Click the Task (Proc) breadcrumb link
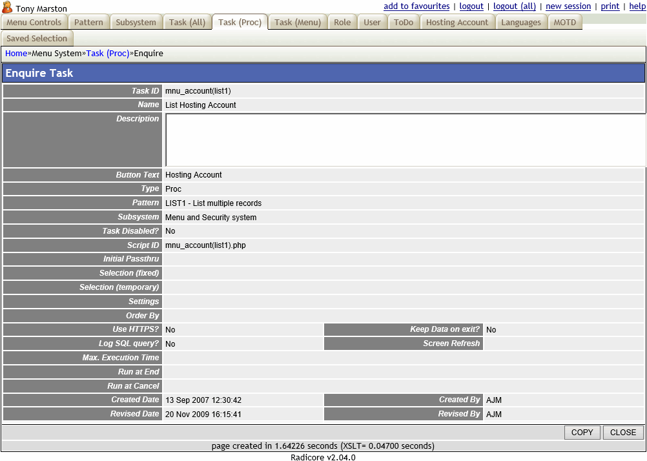Screen dimensions: 647x461 [x=108, y=54]
